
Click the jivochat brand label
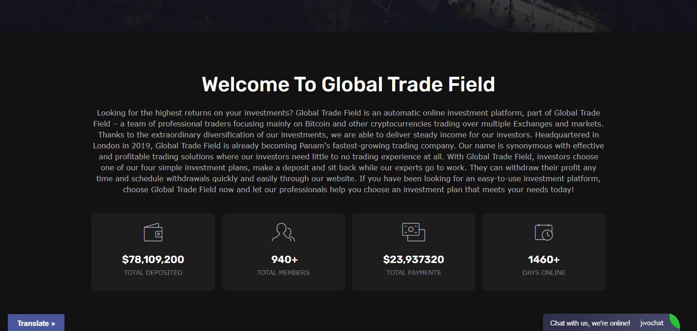652,323
